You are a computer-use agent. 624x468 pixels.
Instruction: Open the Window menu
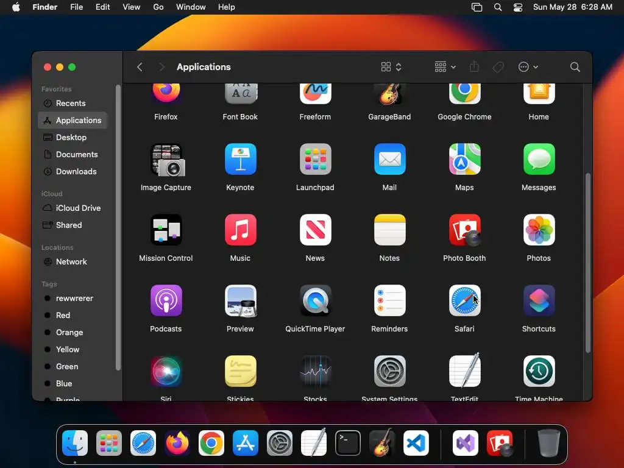click(x=191, y=7)
